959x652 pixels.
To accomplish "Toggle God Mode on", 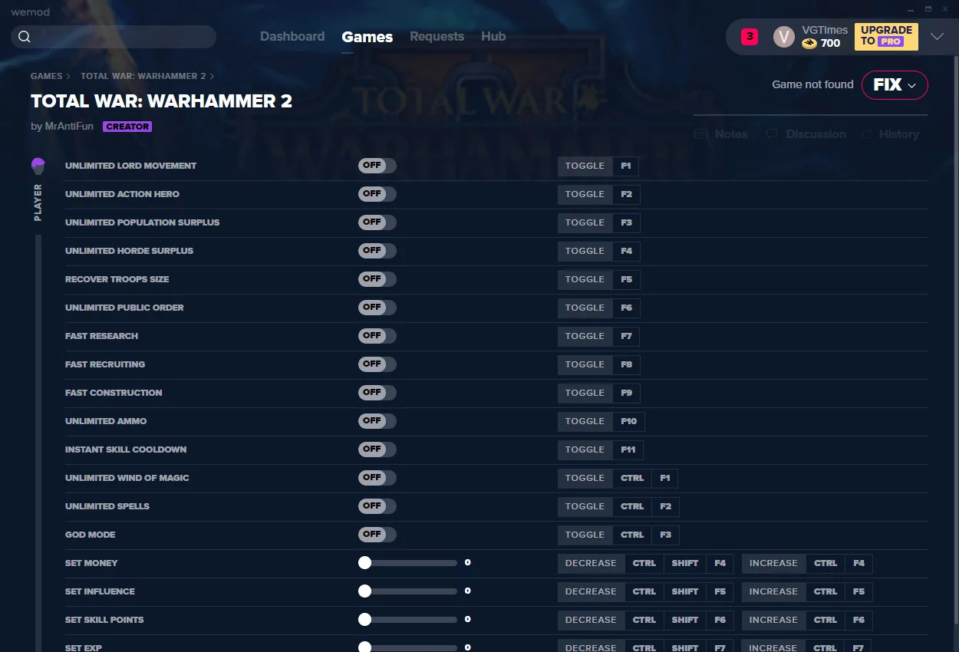I will 377,535.
